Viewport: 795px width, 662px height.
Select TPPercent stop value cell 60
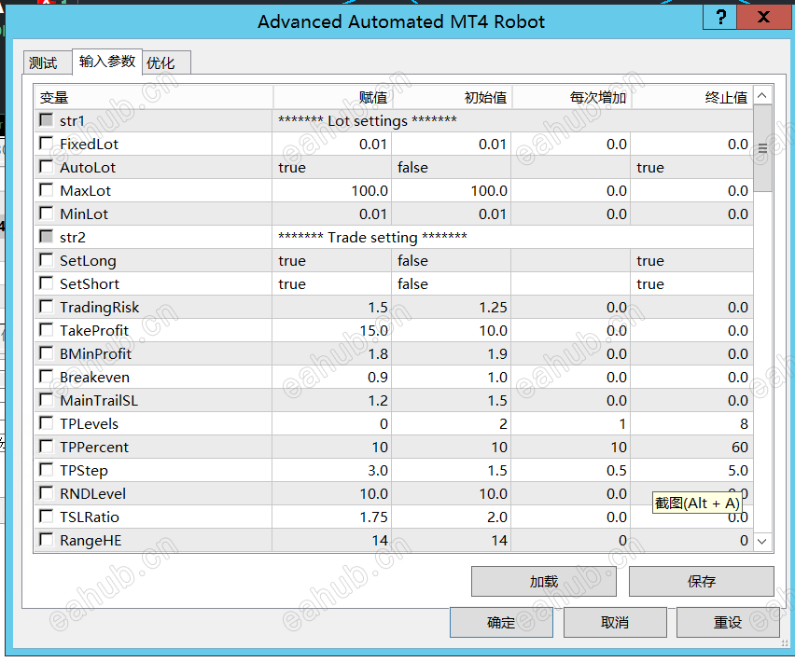click(692, 447)
